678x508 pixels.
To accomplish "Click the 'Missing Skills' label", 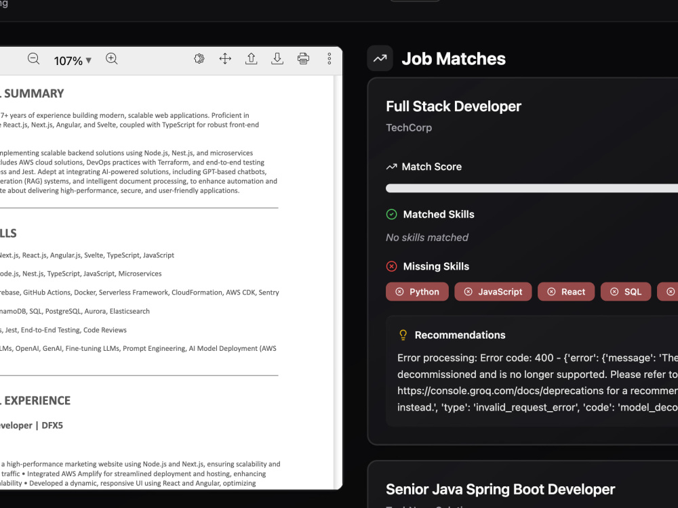I will pyautogui.click(x=436, y=266).
